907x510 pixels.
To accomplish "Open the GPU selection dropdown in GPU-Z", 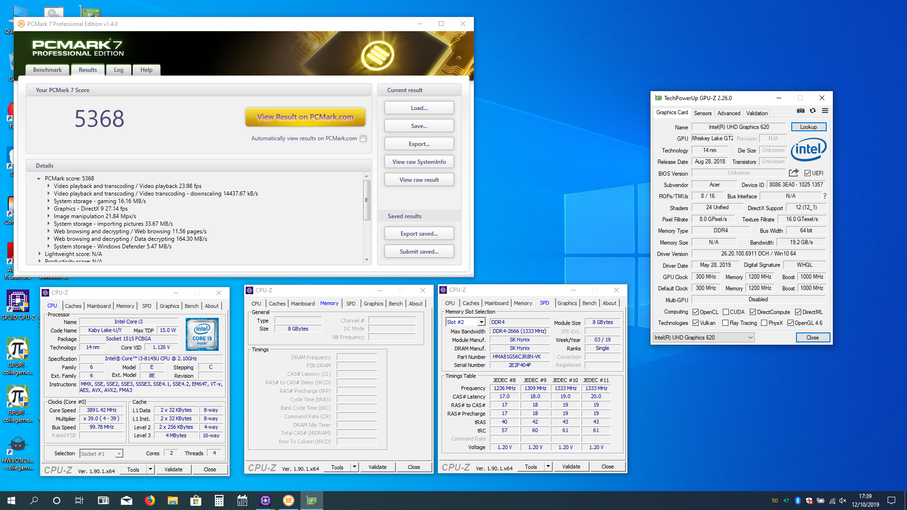I will (x=703, y=338).
